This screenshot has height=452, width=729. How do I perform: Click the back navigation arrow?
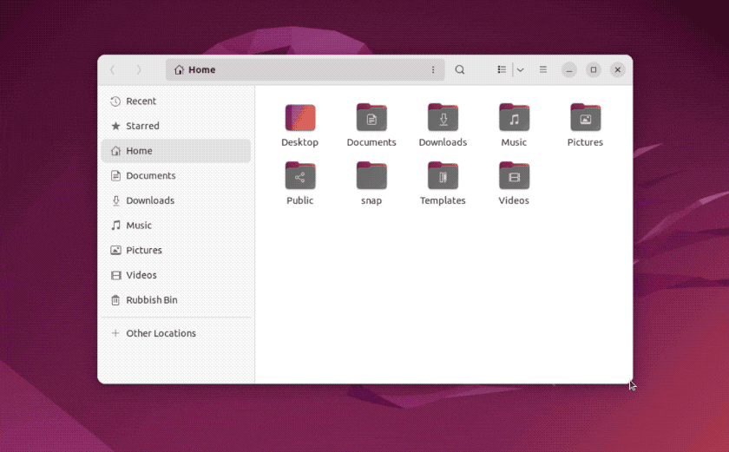112,69
